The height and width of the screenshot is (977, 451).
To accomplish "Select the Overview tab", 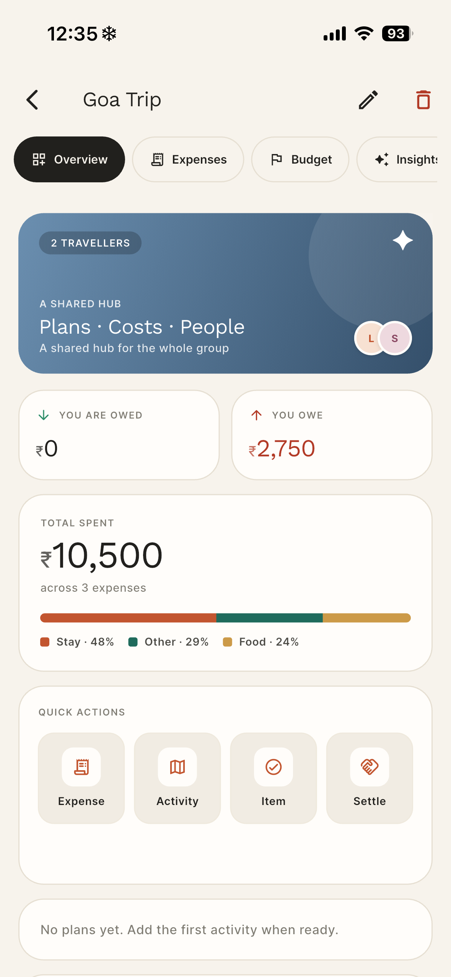I will (69, 159).
